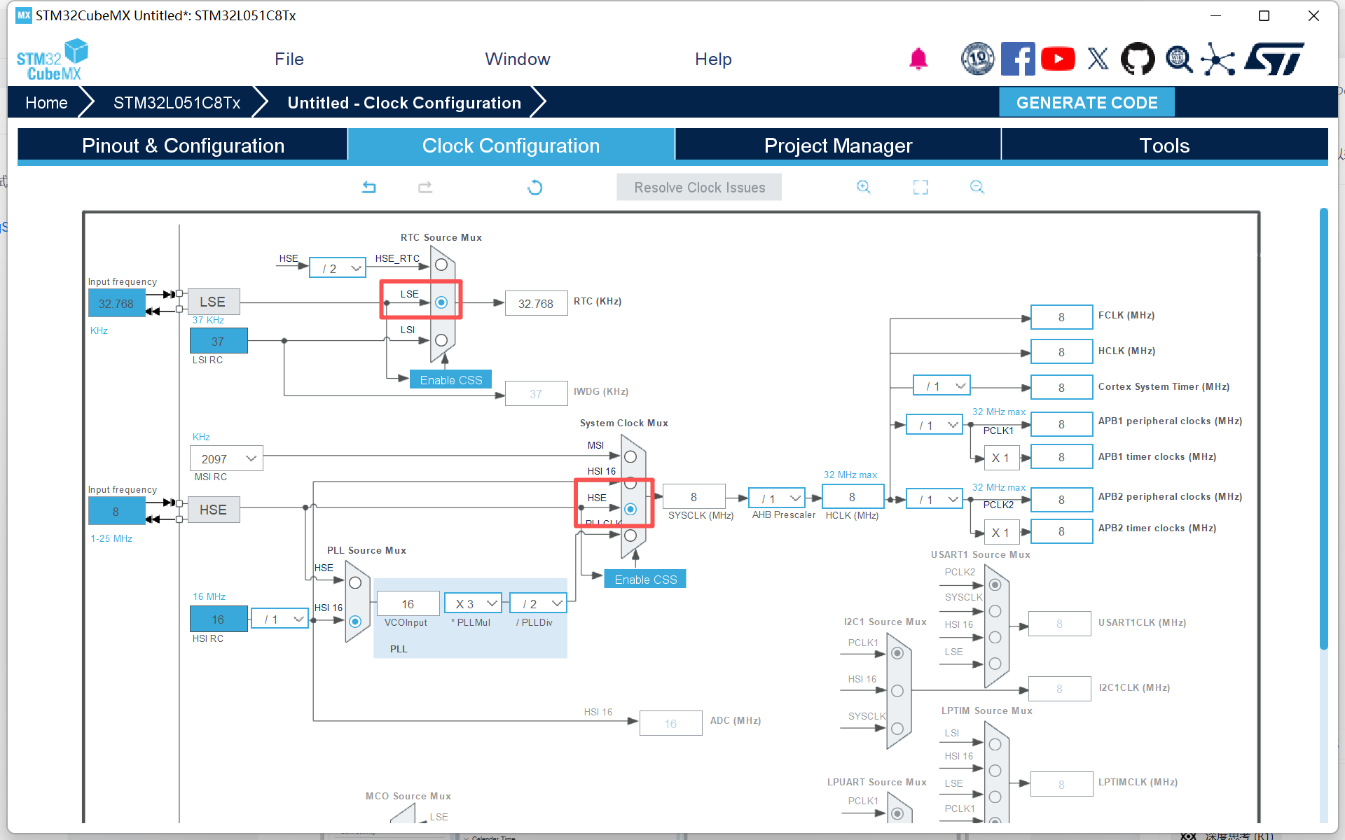Screen dimensions: 1345x840
Task: Click the 10-year anniversary badge icon
Action: (x=977, y=59)
